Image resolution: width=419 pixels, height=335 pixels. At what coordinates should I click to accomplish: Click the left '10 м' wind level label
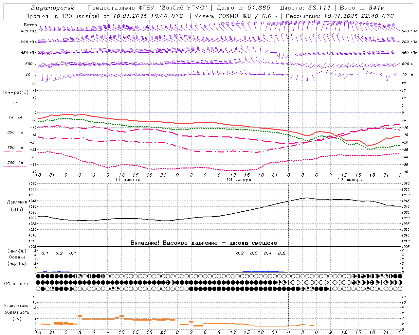(31, 75)
